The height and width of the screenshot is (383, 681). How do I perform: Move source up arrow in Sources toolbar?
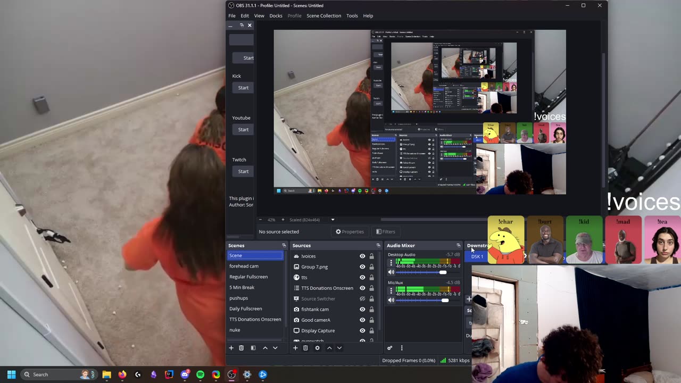329,348
